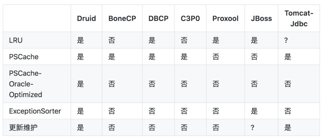Click the Druid column header
324x138 pixels.
(86, 19)
